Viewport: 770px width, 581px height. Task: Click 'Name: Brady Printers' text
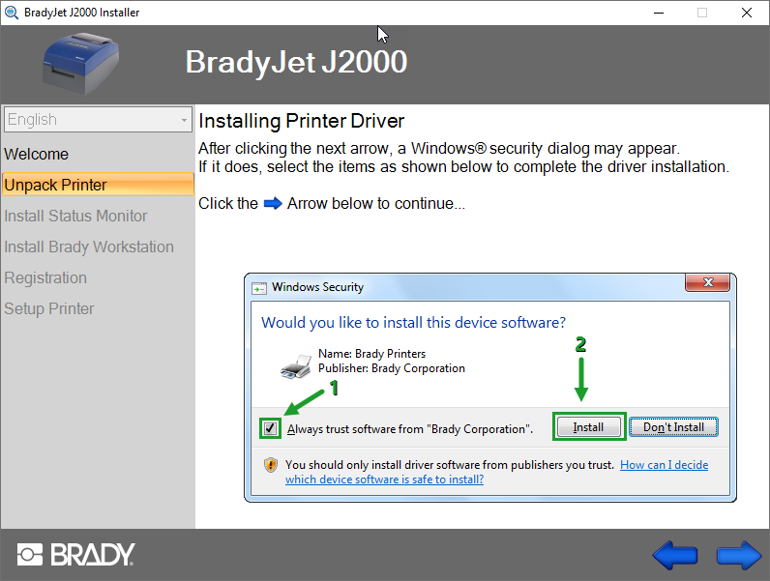(371, 354)
